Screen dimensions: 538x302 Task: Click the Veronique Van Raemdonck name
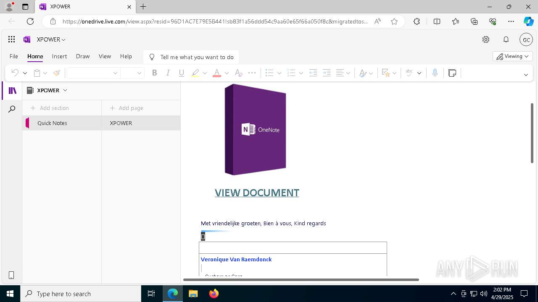[236, 259]
